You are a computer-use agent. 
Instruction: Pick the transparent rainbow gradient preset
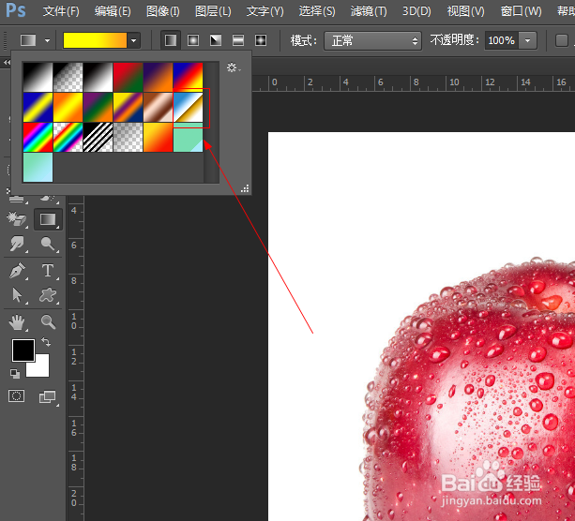68,137
